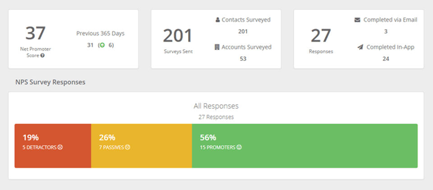Click the Completed In-App label
Image resolution: width=433 pixels, height=190 pixels.
[x=390, y=47]
